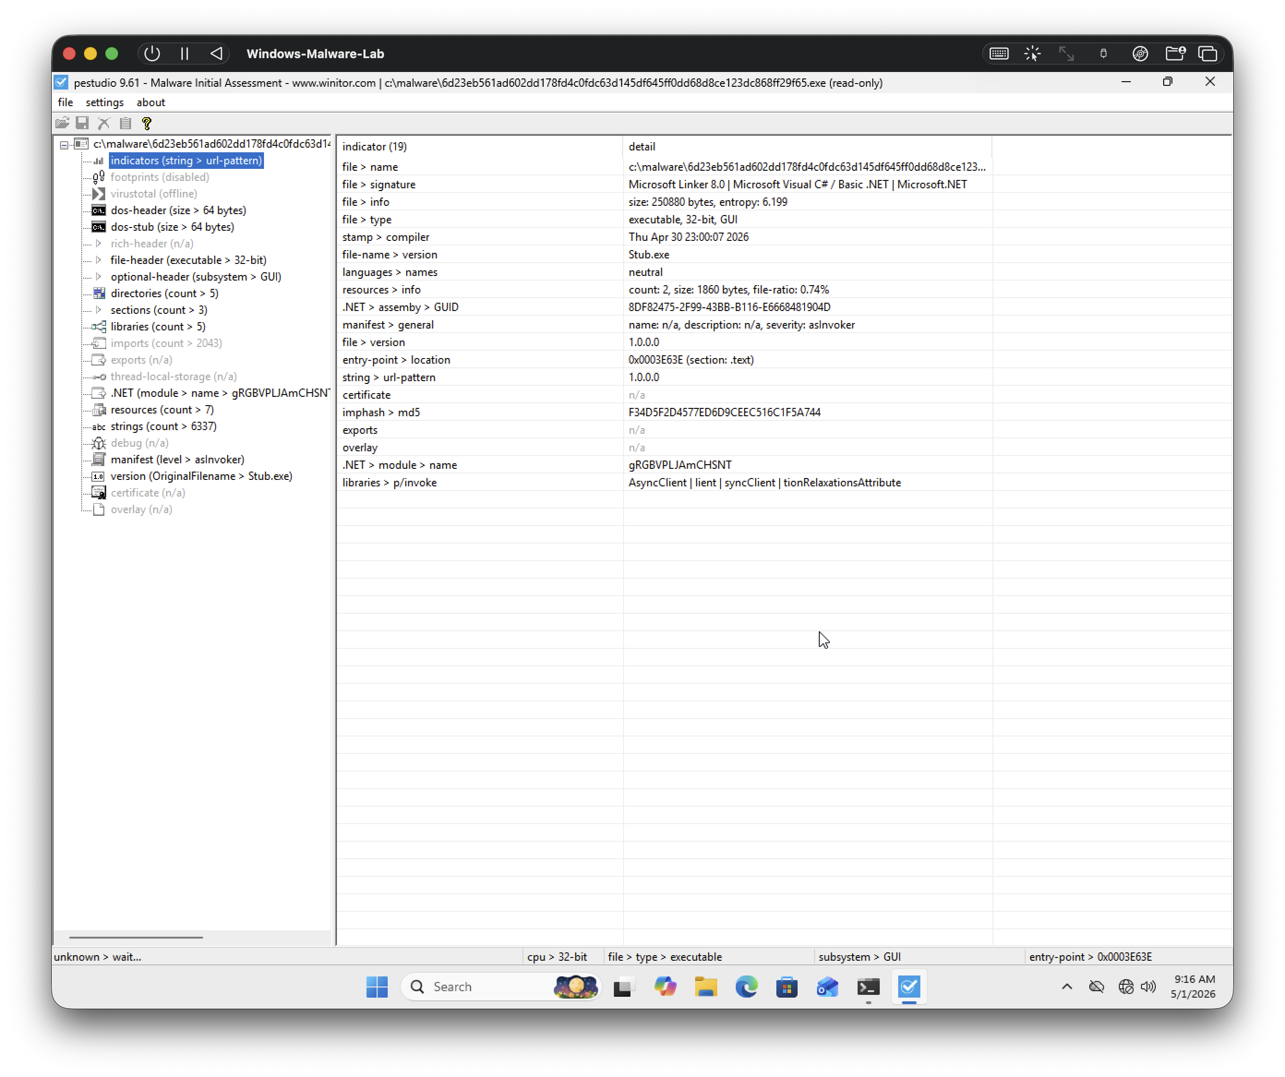Click the footprints icon in tree
This screenshot has width=1285, height=1077.
(x=98, y=177)
